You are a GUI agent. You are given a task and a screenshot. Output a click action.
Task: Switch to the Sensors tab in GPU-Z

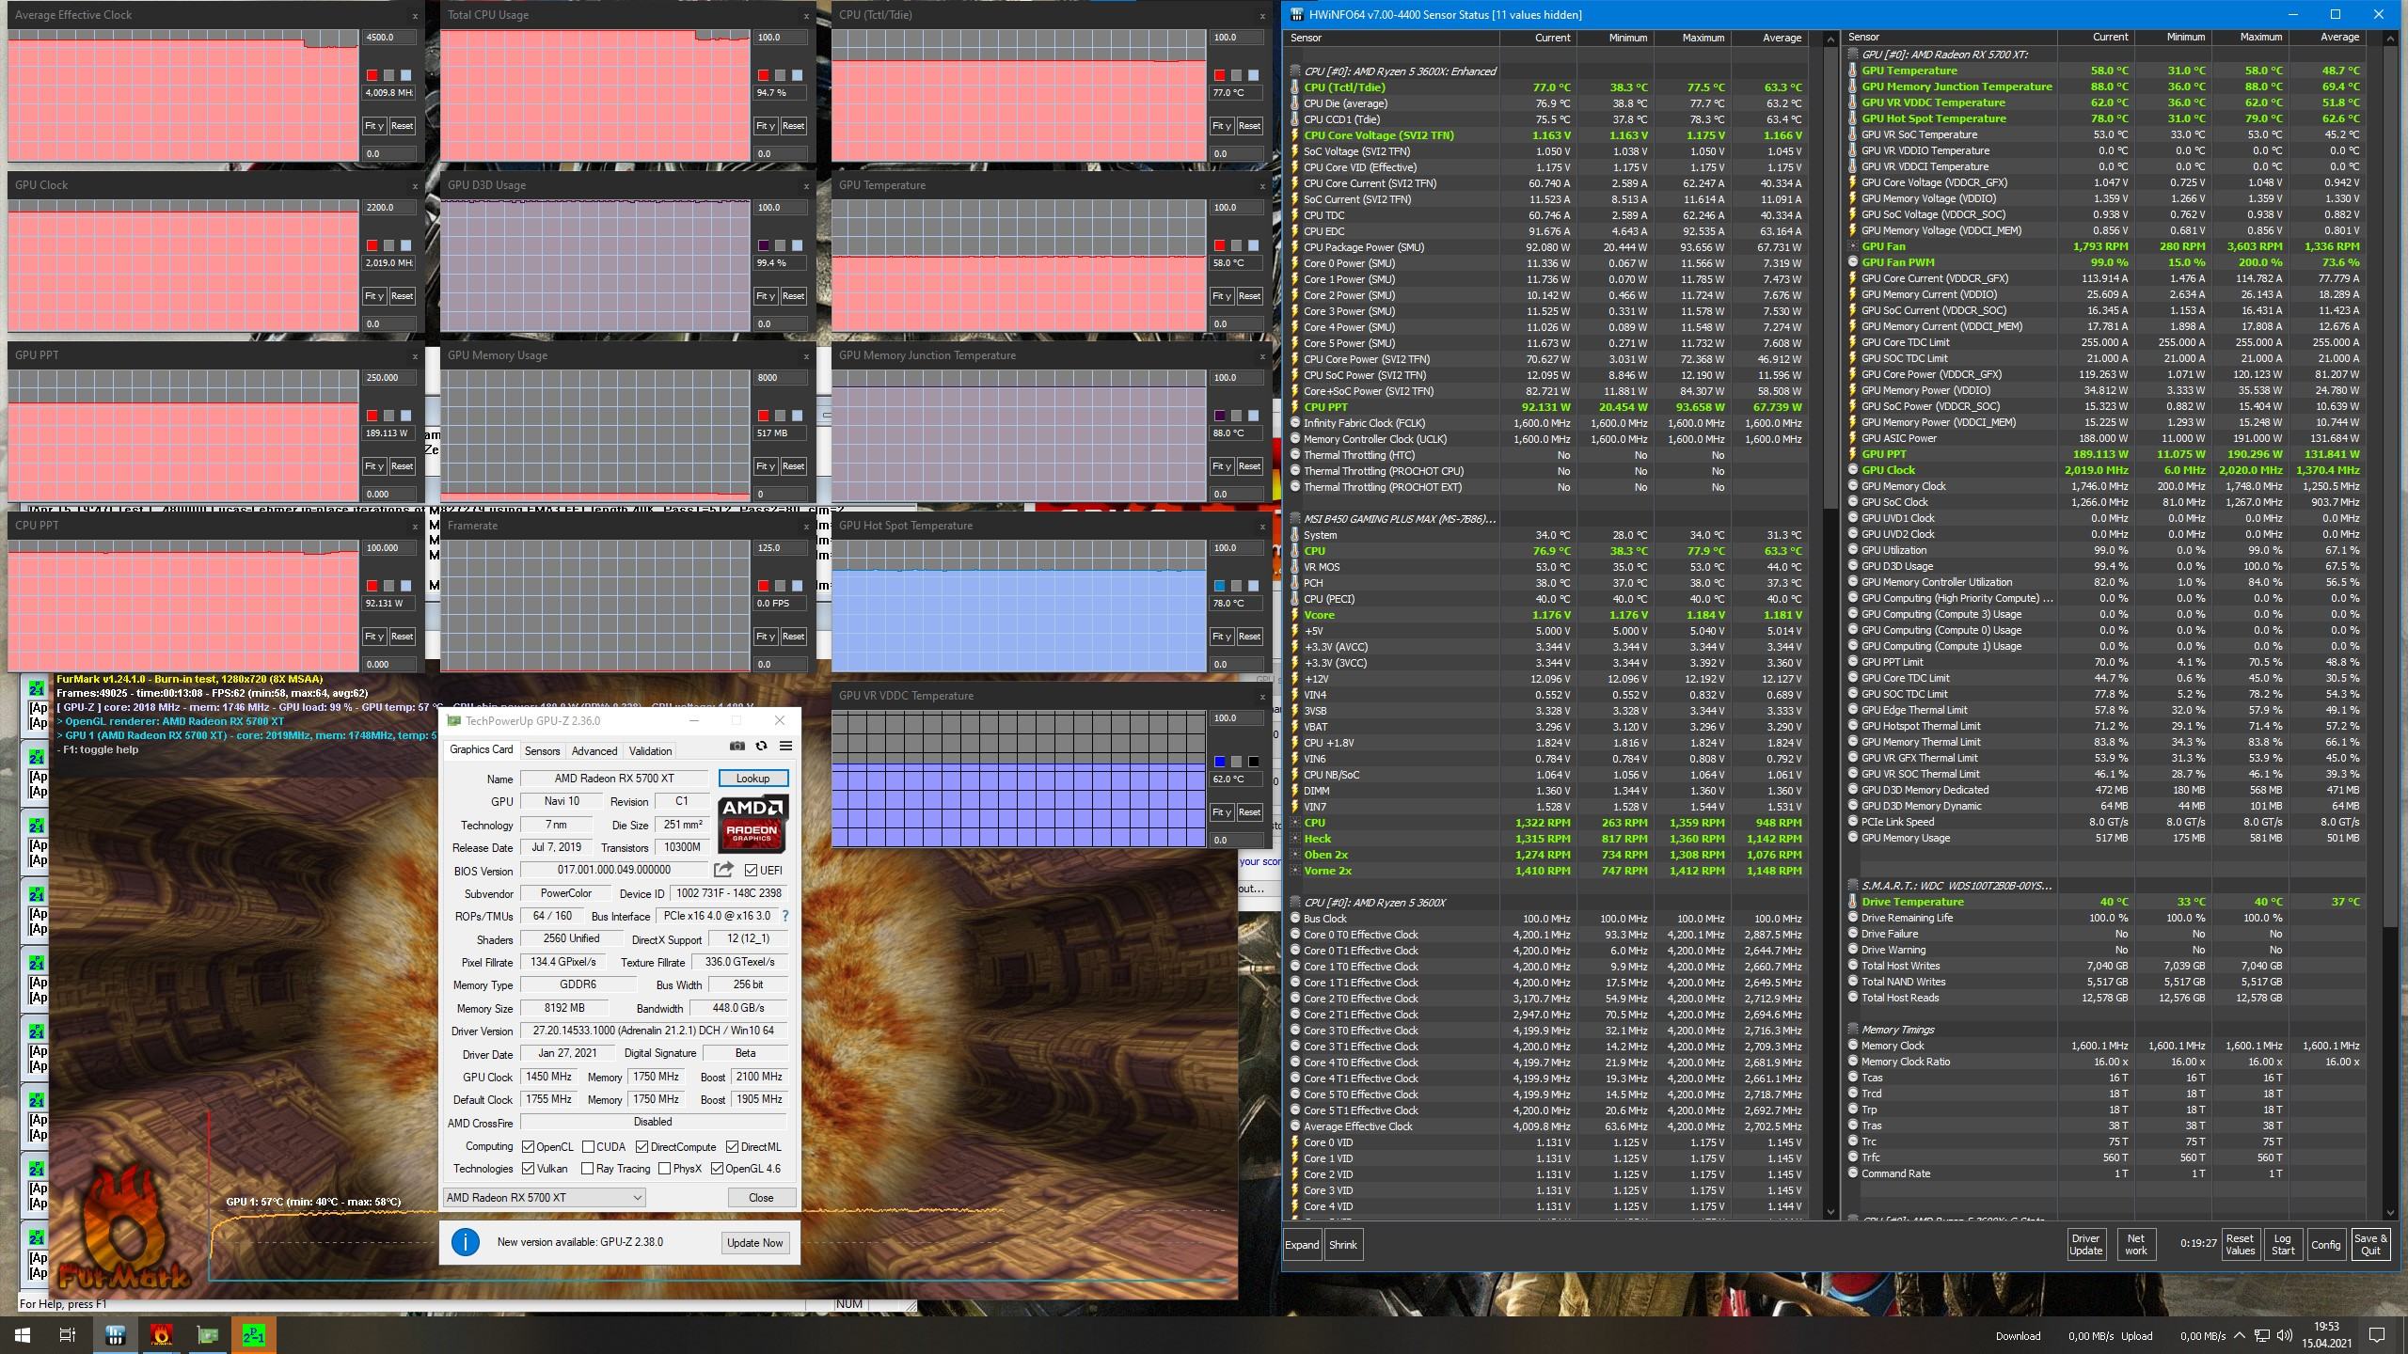pyautogui.click(x=542, y=751)
